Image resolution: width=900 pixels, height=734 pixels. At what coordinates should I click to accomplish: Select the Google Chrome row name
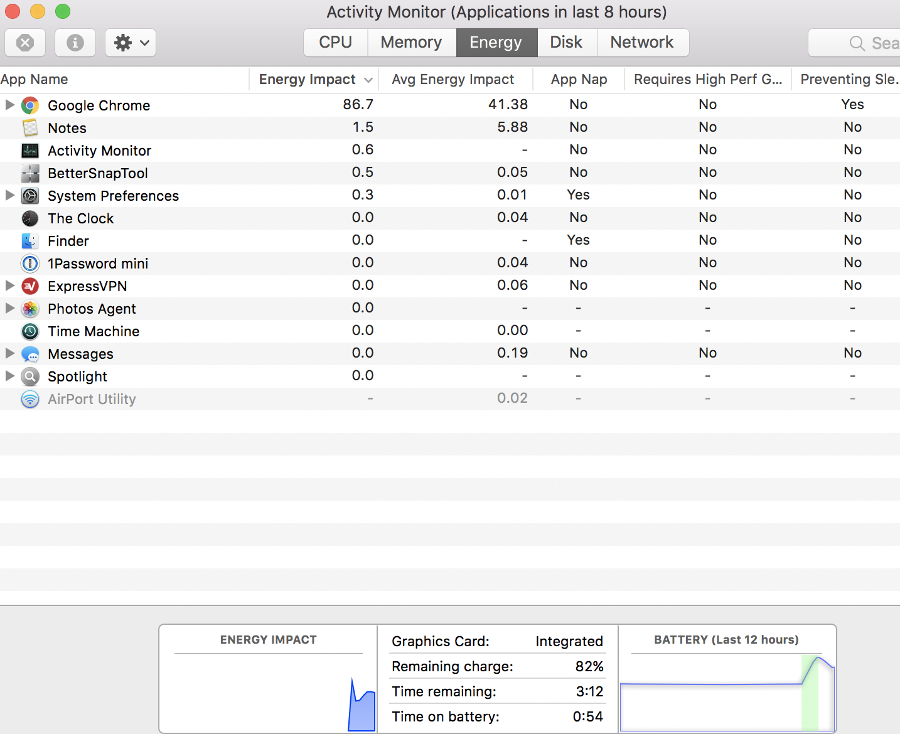coord(99,105)
